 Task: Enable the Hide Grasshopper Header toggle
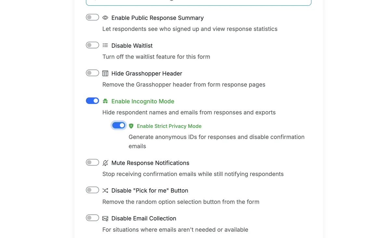coord(92,73)
